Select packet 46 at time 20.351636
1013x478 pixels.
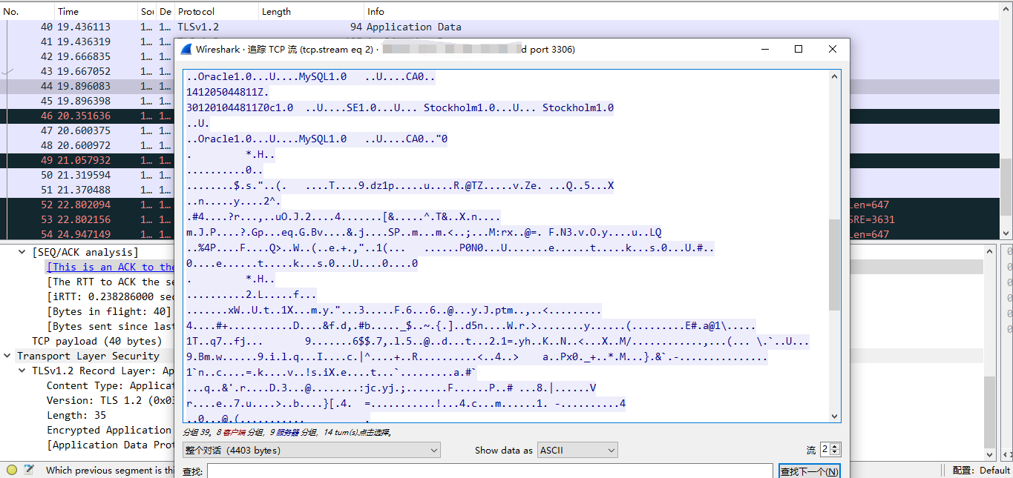tap(88, 116)
